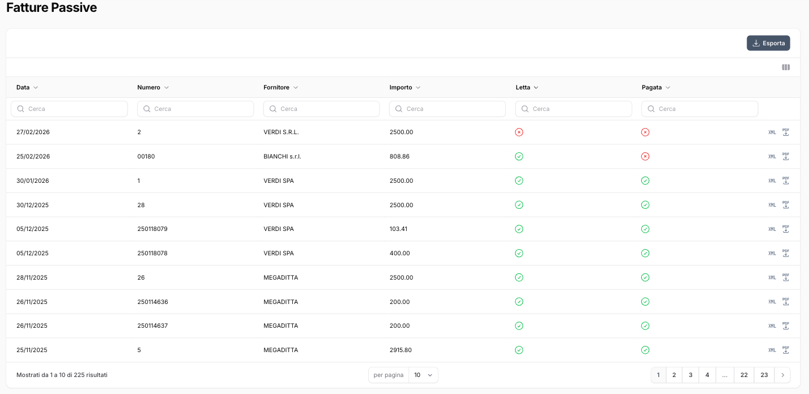This screenshot has height=394, width=809.
Task: Click the Esporta button
Action: (768, 43)
